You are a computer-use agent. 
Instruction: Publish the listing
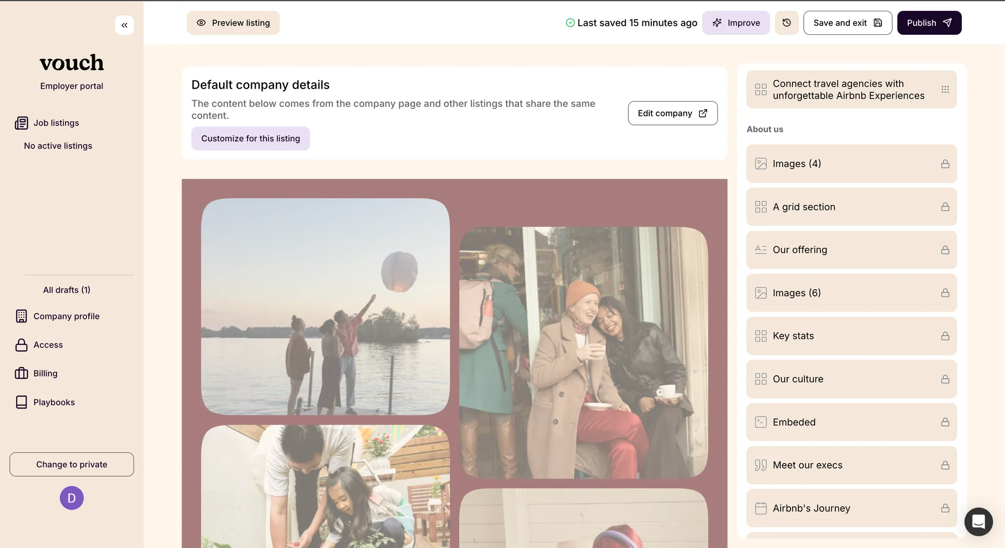(x=929, y=23)
